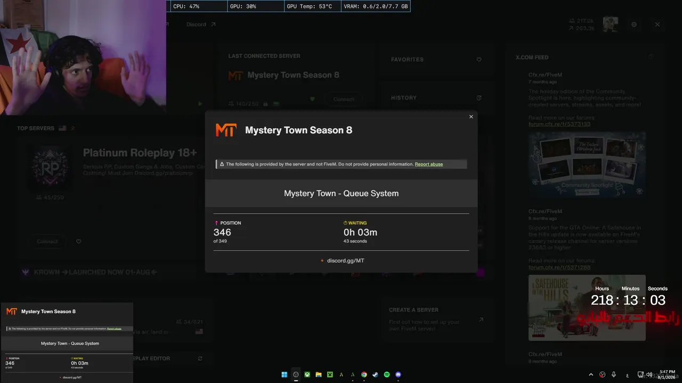Connect to last connected Mystery Town server
The width and height of the screenshot is (682, 383).
344,99
